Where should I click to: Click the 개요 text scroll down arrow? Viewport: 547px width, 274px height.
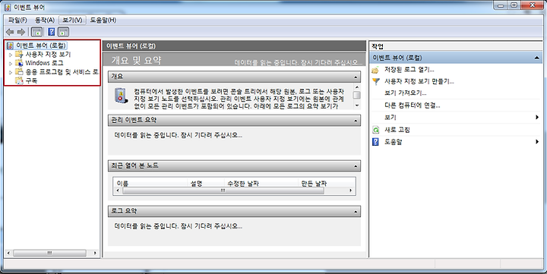[x=356, y=106]
